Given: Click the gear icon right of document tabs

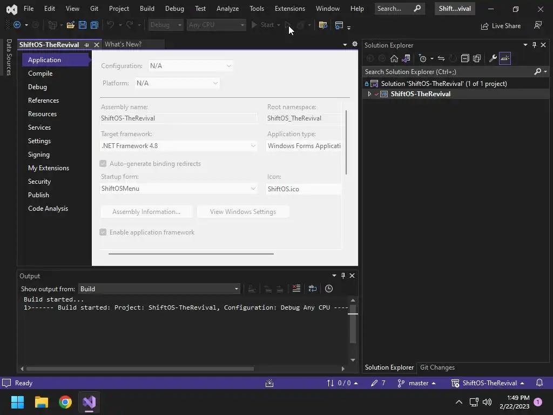Looking at the screenshot, I should click(354, 44).
